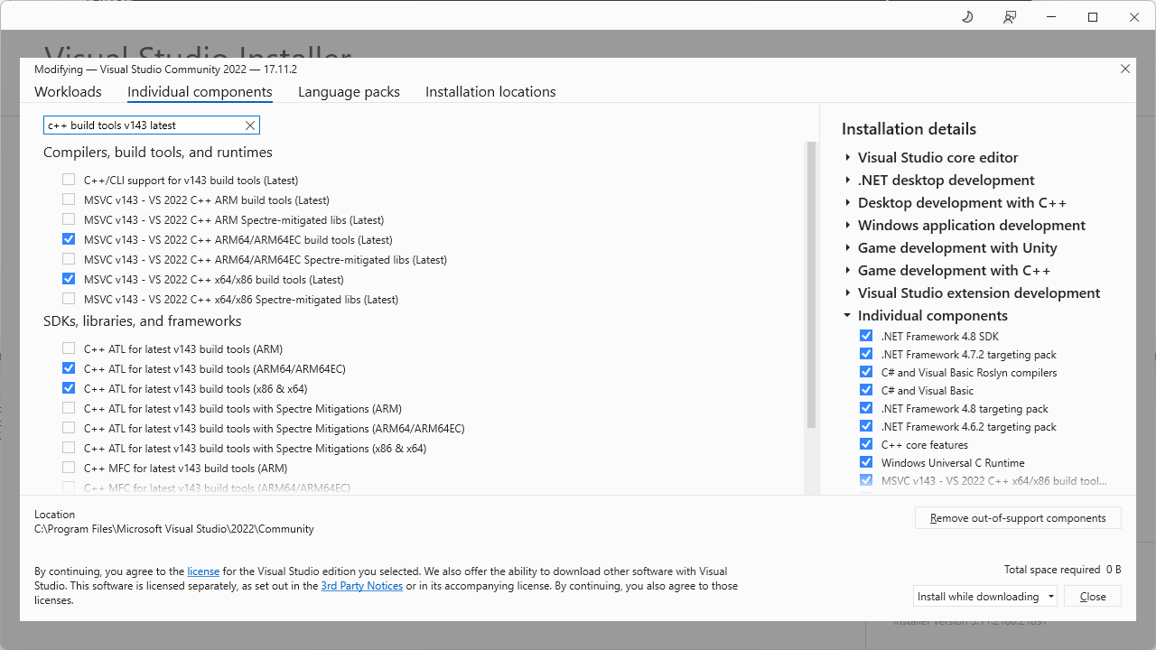Uncheck C++ core features in details
The height and width of the screenshot is (650, 1156).
(866, 445)
